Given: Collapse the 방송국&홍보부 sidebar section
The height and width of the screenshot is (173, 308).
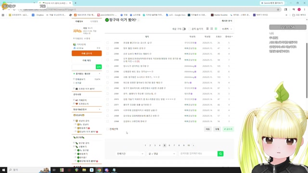Looking at the screenshot, I should 100,109.
